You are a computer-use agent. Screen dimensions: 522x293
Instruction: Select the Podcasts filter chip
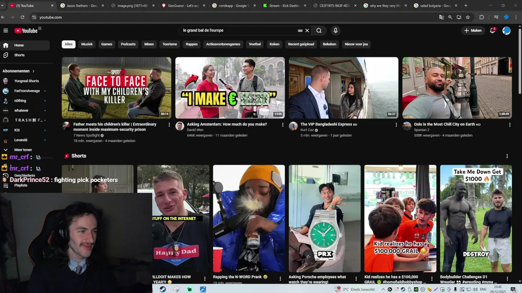pyautogui.click(x=128, y=44)
